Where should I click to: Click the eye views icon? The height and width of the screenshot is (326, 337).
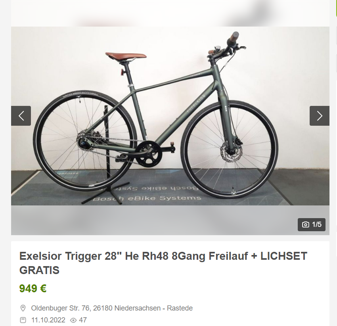tap(73, 320)
